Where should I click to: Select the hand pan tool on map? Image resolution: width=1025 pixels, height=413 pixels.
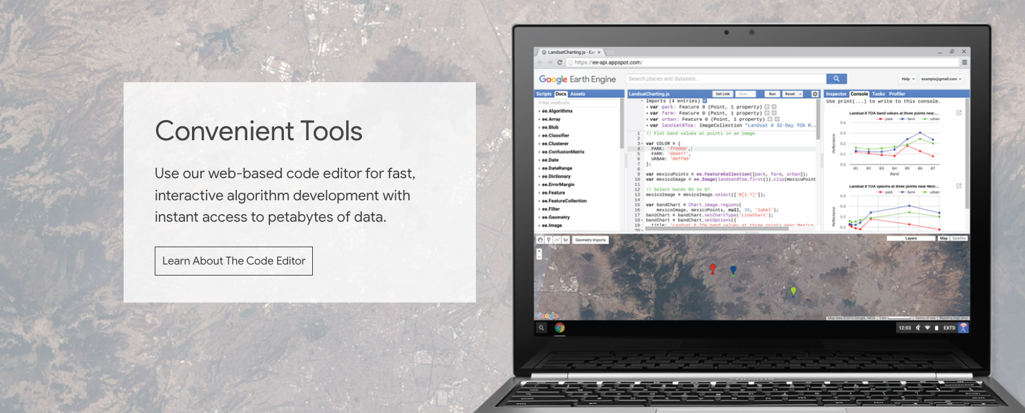click(540, 240)
